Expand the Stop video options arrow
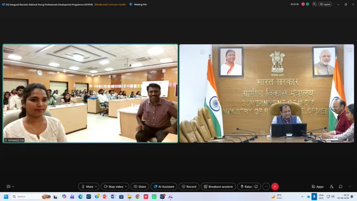 click(x=126, y=186)
